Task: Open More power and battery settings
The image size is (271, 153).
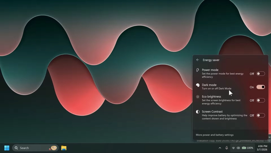Action: tap(215, 135)
